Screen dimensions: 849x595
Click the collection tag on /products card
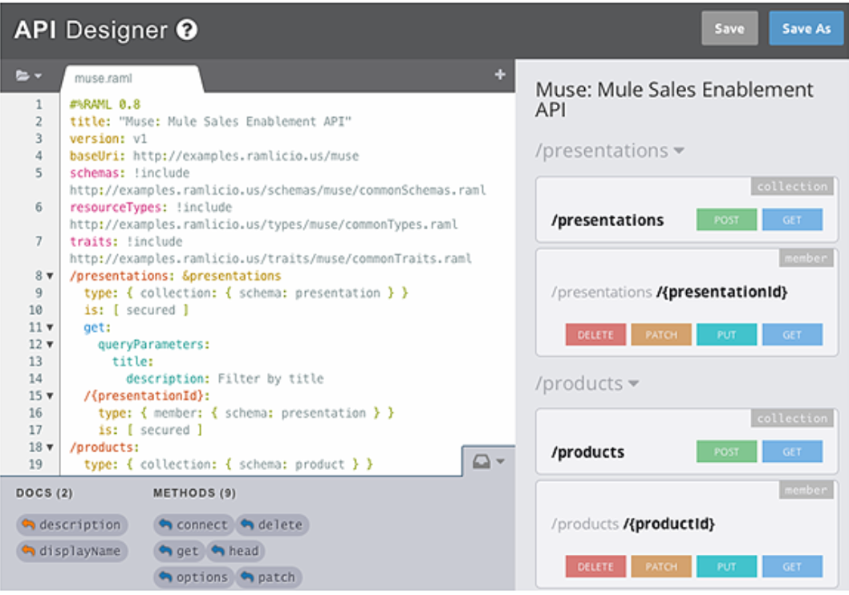pos(792,418)
